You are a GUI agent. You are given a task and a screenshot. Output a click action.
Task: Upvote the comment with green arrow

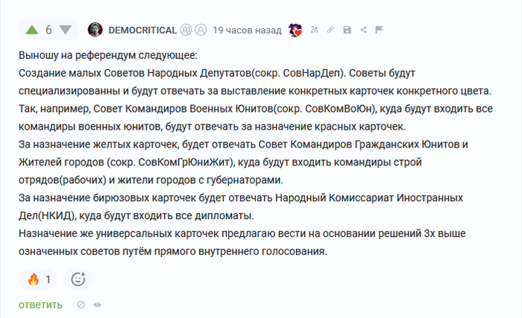click(x=32, y=30)
